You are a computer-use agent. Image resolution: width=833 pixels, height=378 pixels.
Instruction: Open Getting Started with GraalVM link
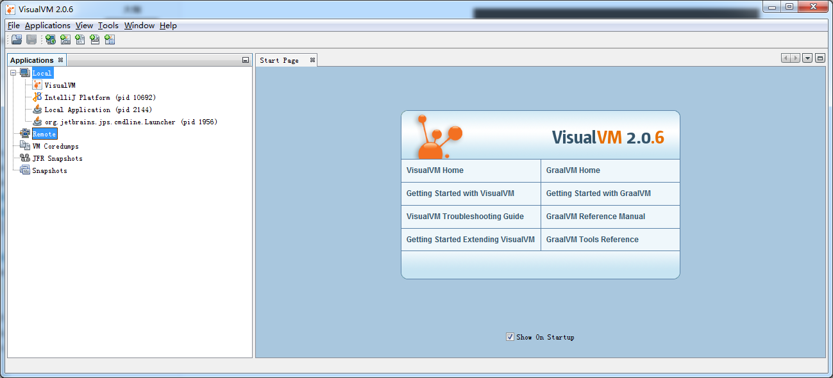(x=598, y=193)
